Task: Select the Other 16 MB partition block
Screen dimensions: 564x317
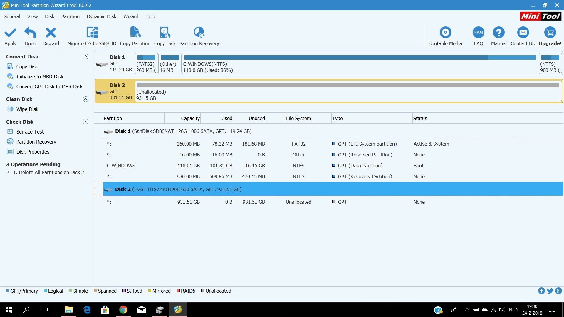Action: tap(170, 63)
